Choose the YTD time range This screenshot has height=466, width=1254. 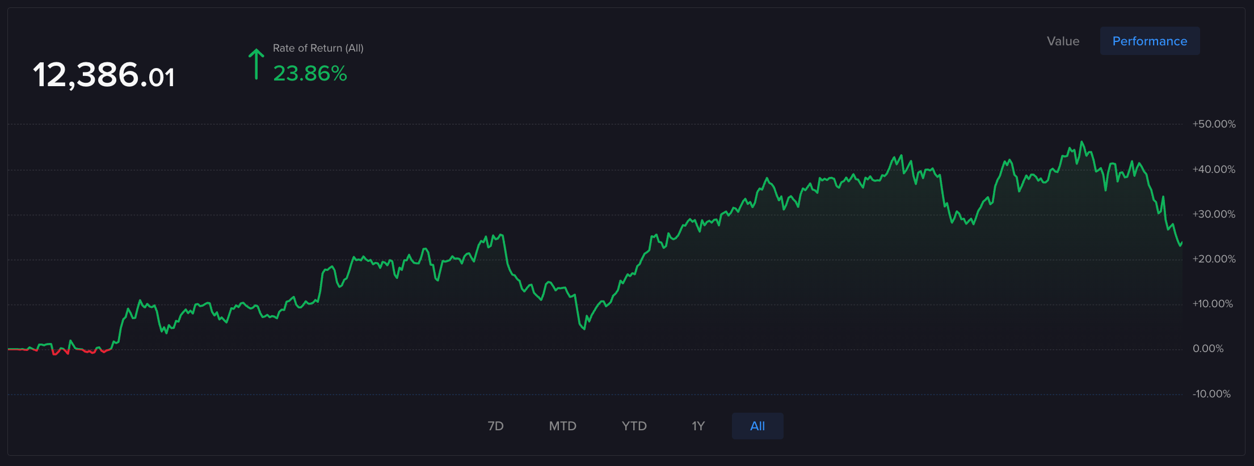pyautogui.click(x=634, y=426)
